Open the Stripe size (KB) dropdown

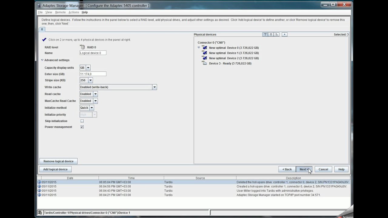(90, 80)
